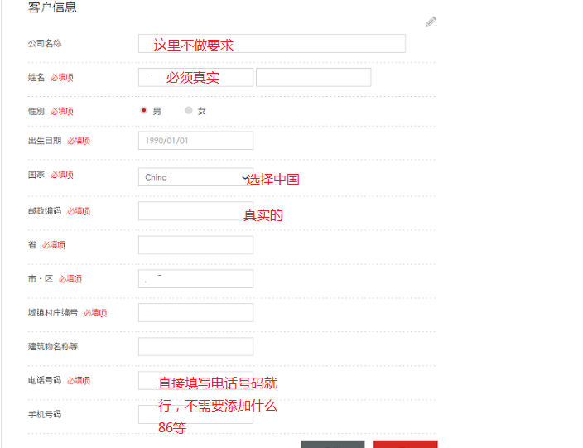The width and height of the screenshot is (583, 448).
Task: Click the first 姓名 input box
Action: point(195,77)
